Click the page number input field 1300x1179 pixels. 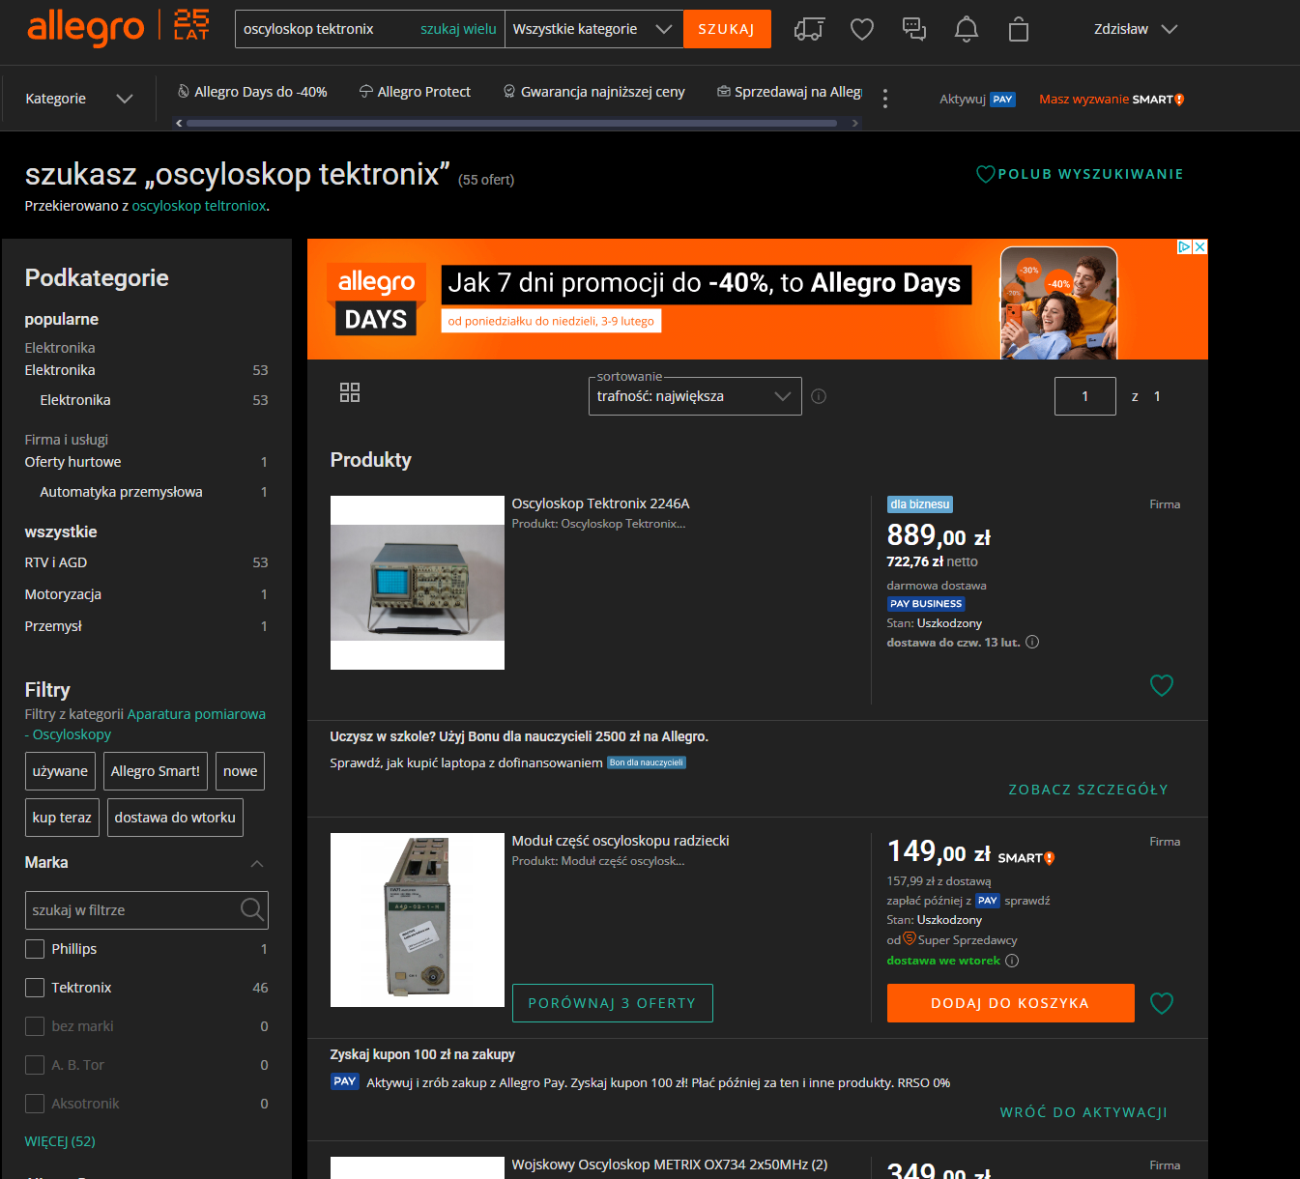(x=1085, y=396)
